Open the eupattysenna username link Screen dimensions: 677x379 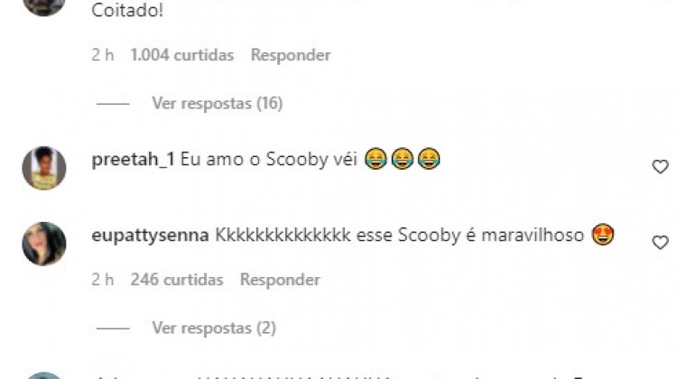tap(150, 236)
